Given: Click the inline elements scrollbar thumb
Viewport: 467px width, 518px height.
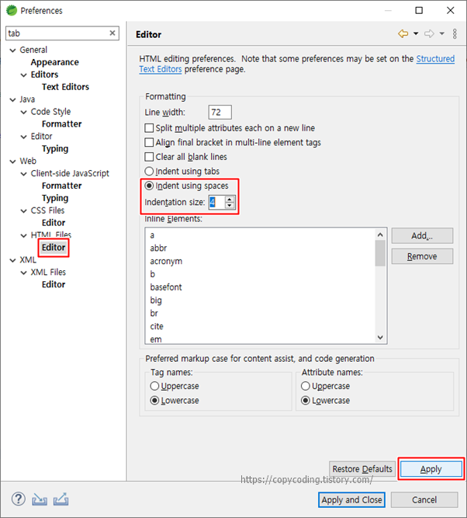Looking at the screenshot, I should point(380,253).
